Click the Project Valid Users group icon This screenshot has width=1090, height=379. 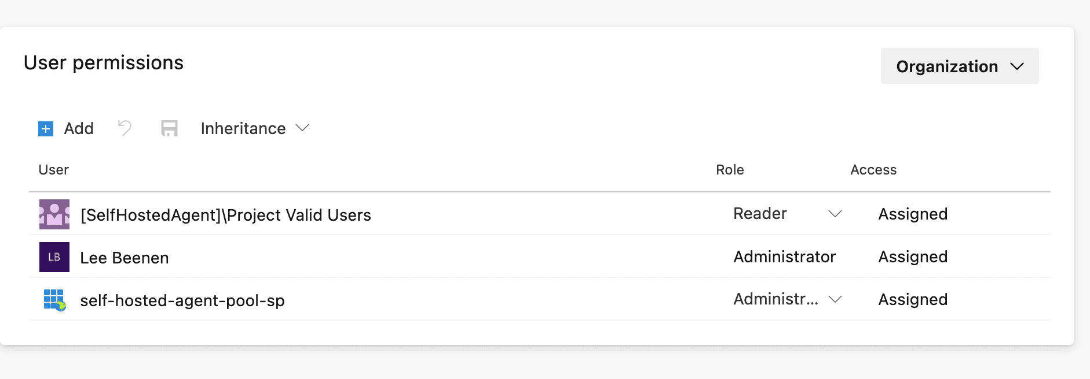pyautogui.click(x=54, y=214)
